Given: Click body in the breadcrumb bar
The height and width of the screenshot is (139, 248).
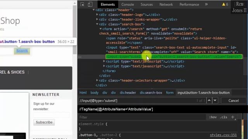Looking at the screenshot, I should [95, 93].
